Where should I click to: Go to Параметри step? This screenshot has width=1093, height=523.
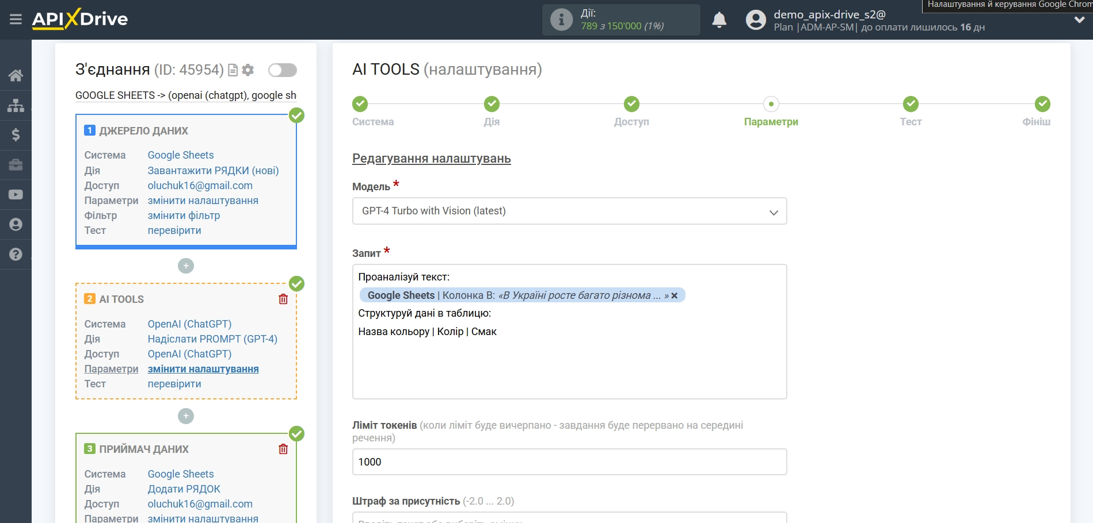tap(771, 104)
